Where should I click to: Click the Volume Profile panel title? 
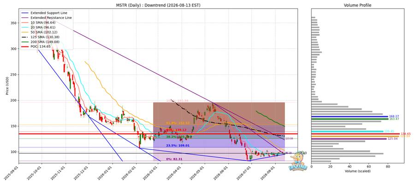pyautogui.click(x=357, y=5)
